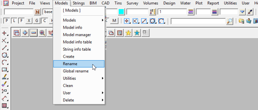The height and width of the screenshot is (110, 258).
Task: Click the magnifier search icon
Action: [x=230, y=21]
